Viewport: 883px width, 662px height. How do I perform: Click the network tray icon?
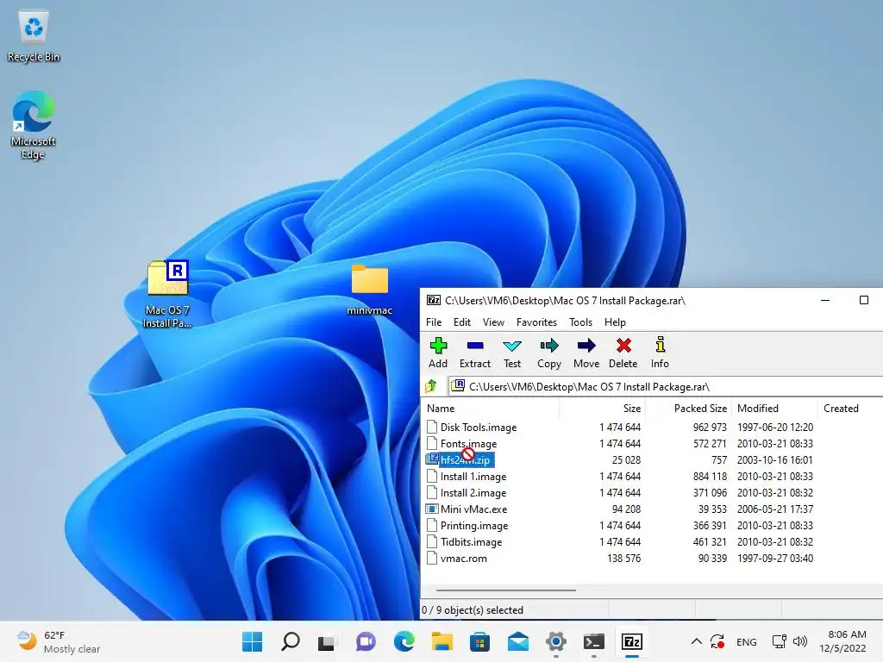780,641
